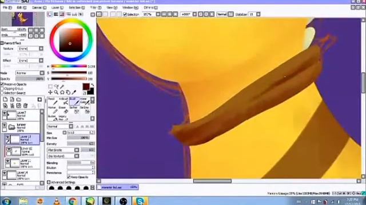Screen dimensions: 366x205
Task: Open the brush texture dropdown
Action: click(x=63, y=156)
